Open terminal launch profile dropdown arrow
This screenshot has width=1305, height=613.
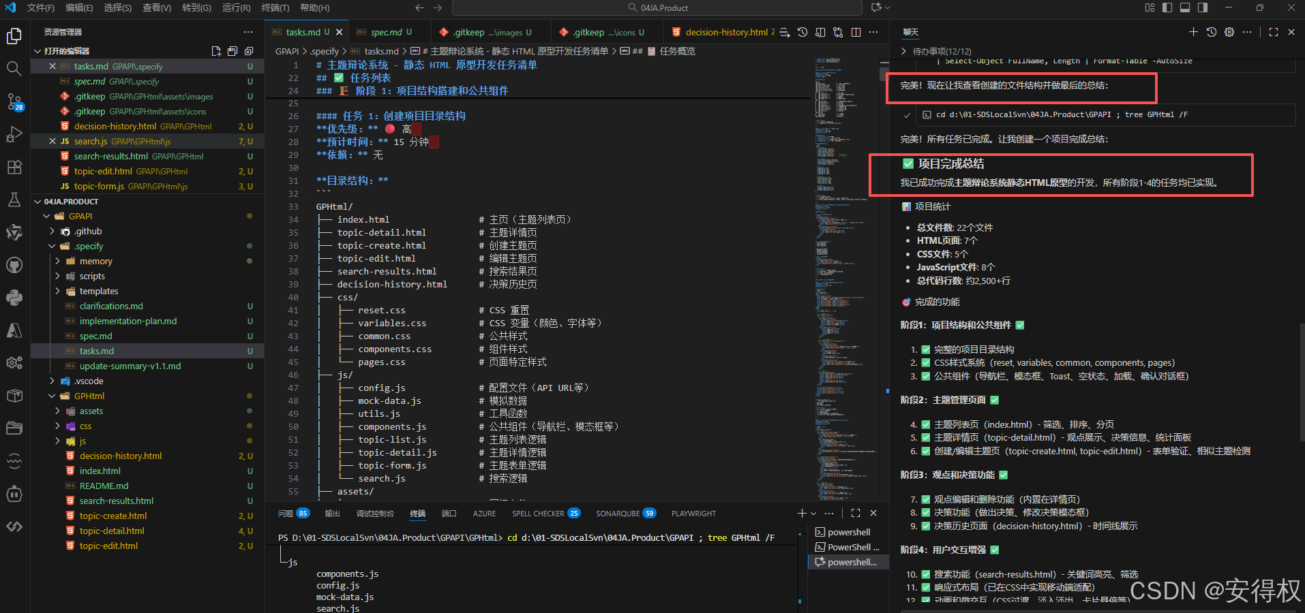[x=813, y=513]
